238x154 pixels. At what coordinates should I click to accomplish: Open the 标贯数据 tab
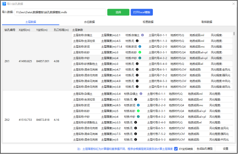click(148, 22)
